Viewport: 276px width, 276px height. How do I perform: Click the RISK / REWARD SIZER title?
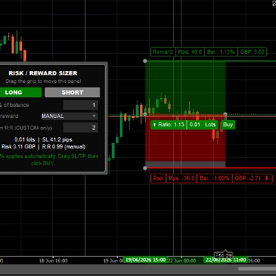pyautogui.click(x=43, y=73)
